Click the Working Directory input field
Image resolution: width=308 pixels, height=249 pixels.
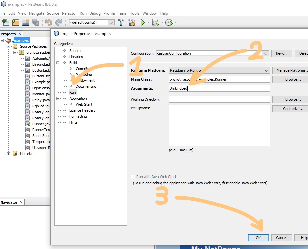click(219, 99)
